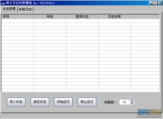Click the 线程数： label
The image size is (163, 119).
coord(110,102)
